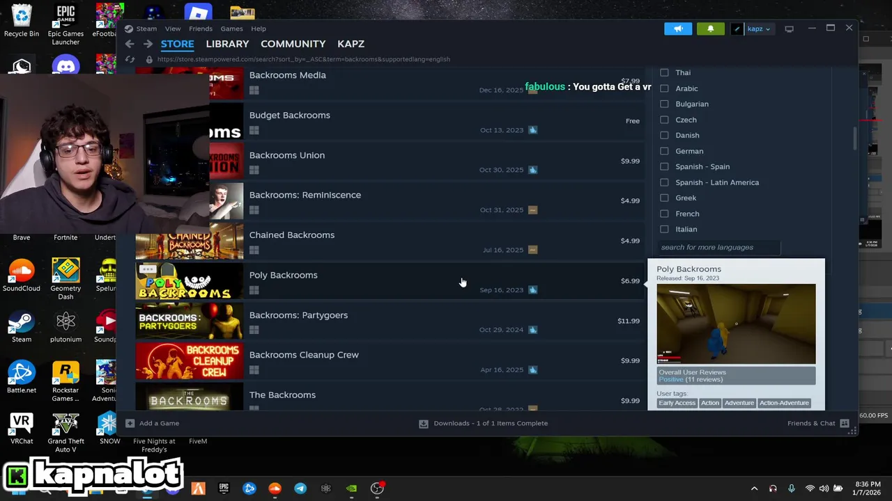Open the View menu

173,29
